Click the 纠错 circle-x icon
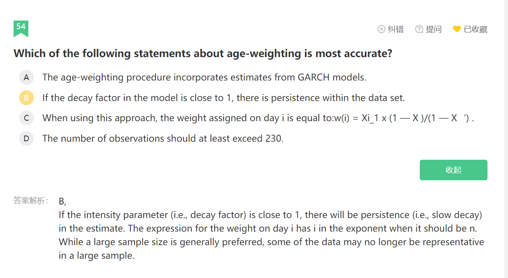Viewport: 508px width, 278px height. tap(381, 29)
